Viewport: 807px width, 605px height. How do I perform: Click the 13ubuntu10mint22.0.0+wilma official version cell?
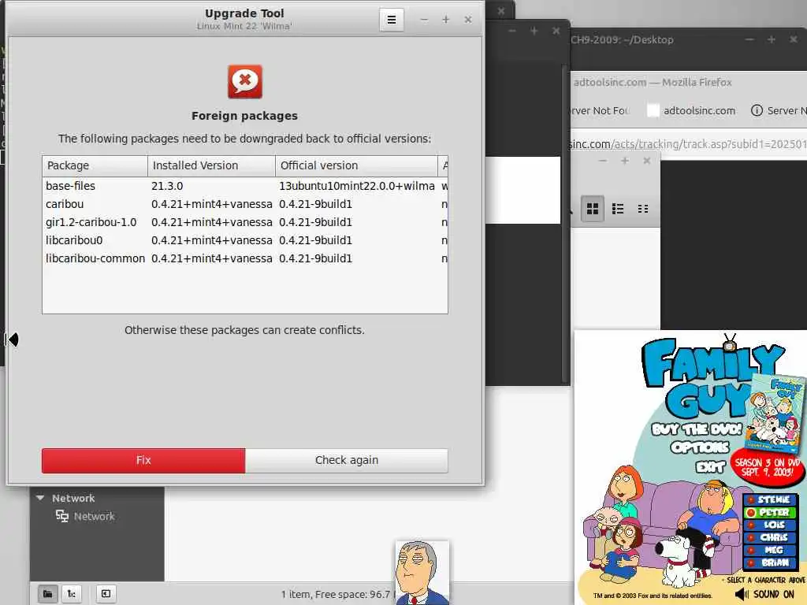(357, 186)
